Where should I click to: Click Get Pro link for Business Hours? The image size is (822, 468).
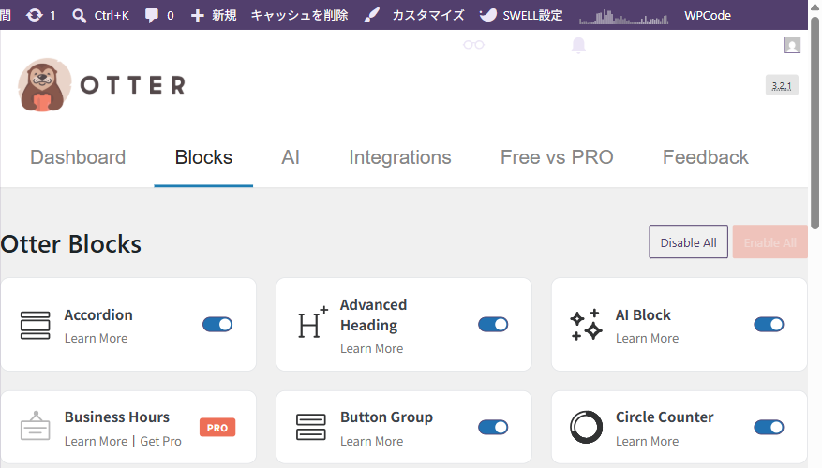click(160, 441)
